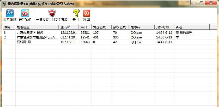This screenshot has height=107, width=219.
Task: Click received packets value 70
Action: point(115,33)
